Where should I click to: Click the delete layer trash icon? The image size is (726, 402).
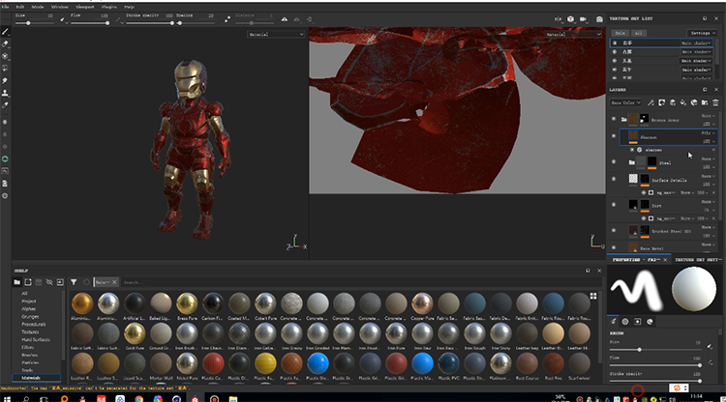[x=714, y=101]
